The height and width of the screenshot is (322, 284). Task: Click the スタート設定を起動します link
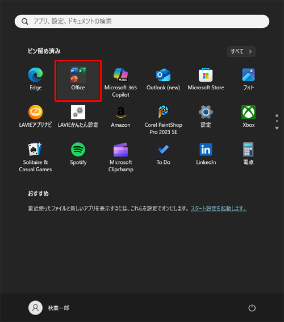click(x=219, y=209)
